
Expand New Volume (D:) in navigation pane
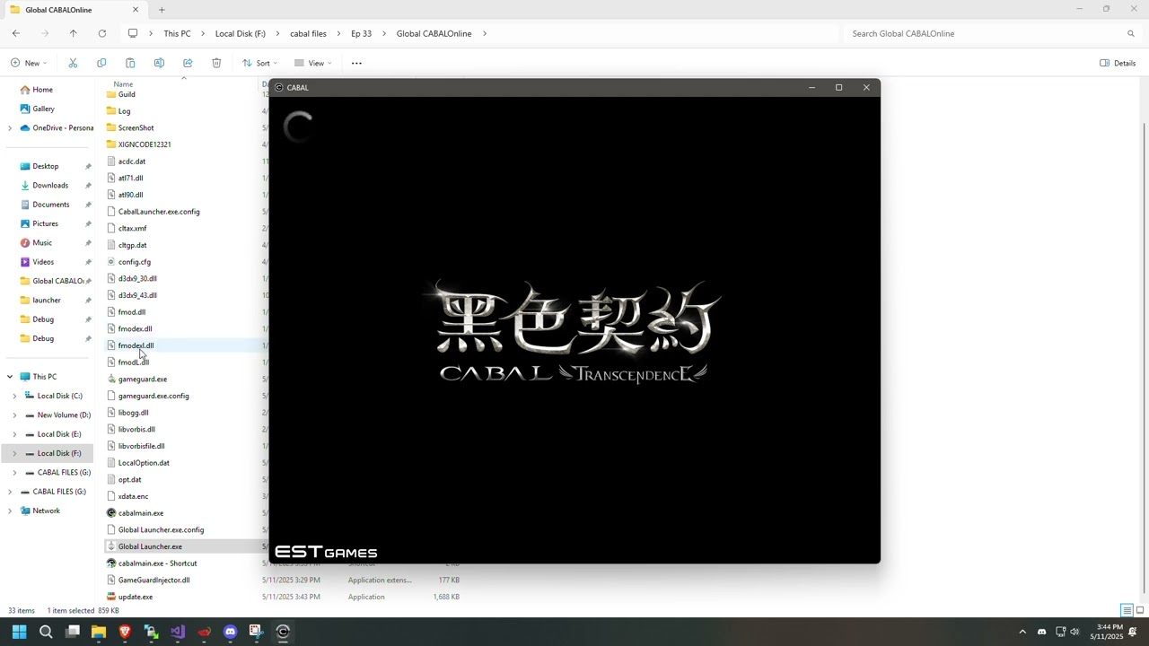[14, 415]
